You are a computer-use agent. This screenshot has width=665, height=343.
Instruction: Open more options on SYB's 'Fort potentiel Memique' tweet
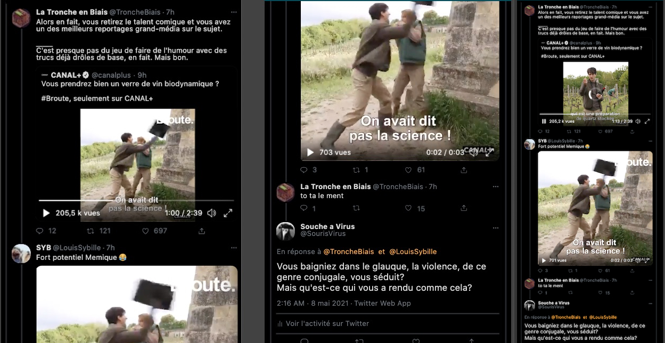coord(234,248)
